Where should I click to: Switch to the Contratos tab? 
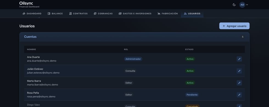click(x=79, y=14)
